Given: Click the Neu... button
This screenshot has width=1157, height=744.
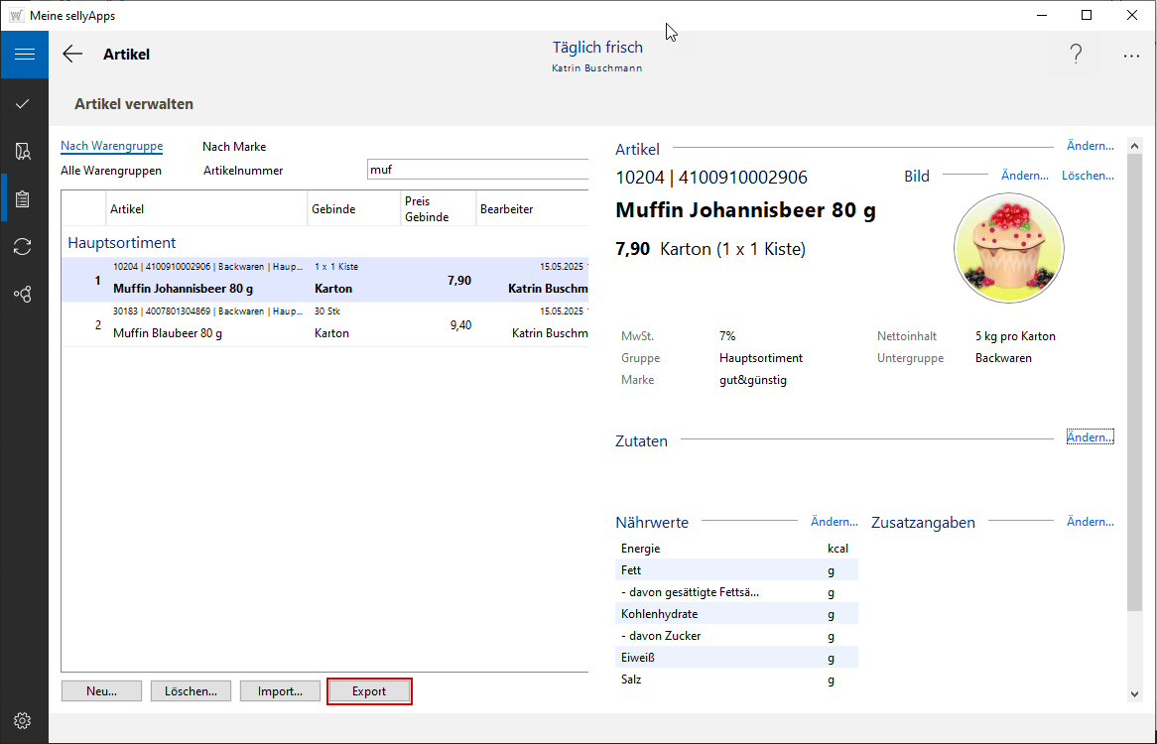Looking at the screenshot, I should pyautogui.click(x=101, y=691).
